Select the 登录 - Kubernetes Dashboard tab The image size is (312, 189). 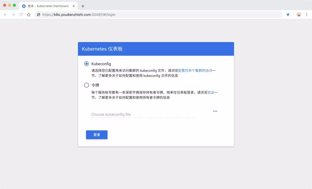click(48, 6)
